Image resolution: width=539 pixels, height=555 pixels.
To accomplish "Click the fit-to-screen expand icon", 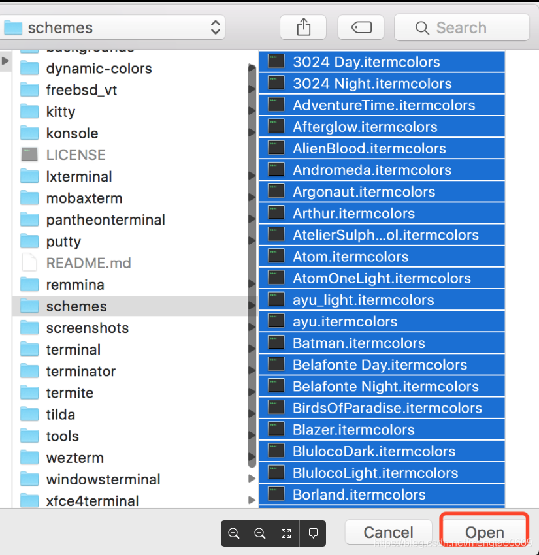I will click(x=286, y=533).
